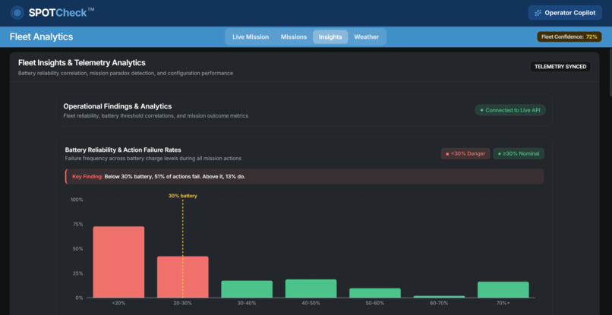Viewport: 612px width, 315px height.
Task: Go to the Weather tab
Action: [x=366, y=37]
